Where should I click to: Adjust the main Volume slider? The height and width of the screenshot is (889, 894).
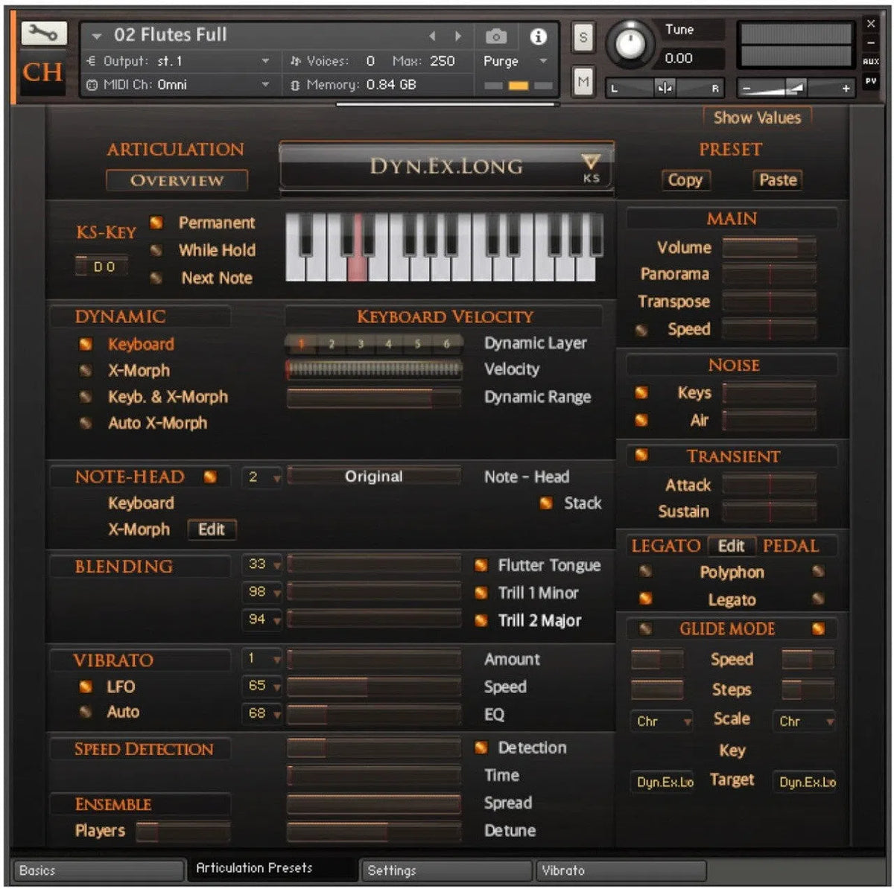pyautogui.click(x=768, y=247)
